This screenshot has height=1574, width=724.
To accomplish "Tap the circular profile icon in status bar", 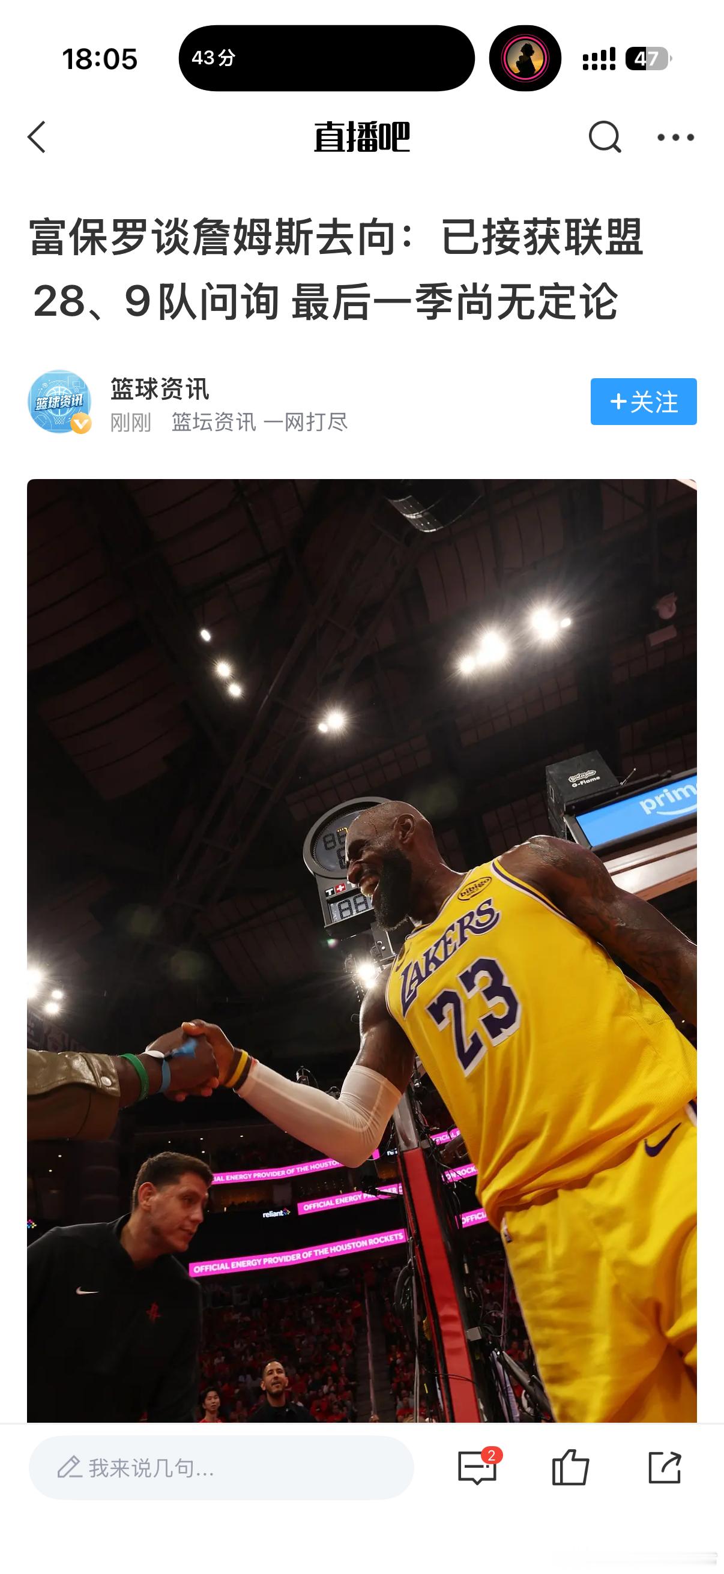I will pyautogui.click(x=525, y=59).
